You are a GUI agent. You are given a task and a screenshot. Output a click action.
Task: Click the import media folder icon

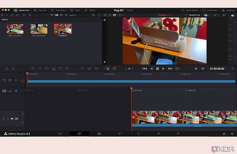pyautogui.click(x=18, y=15)
